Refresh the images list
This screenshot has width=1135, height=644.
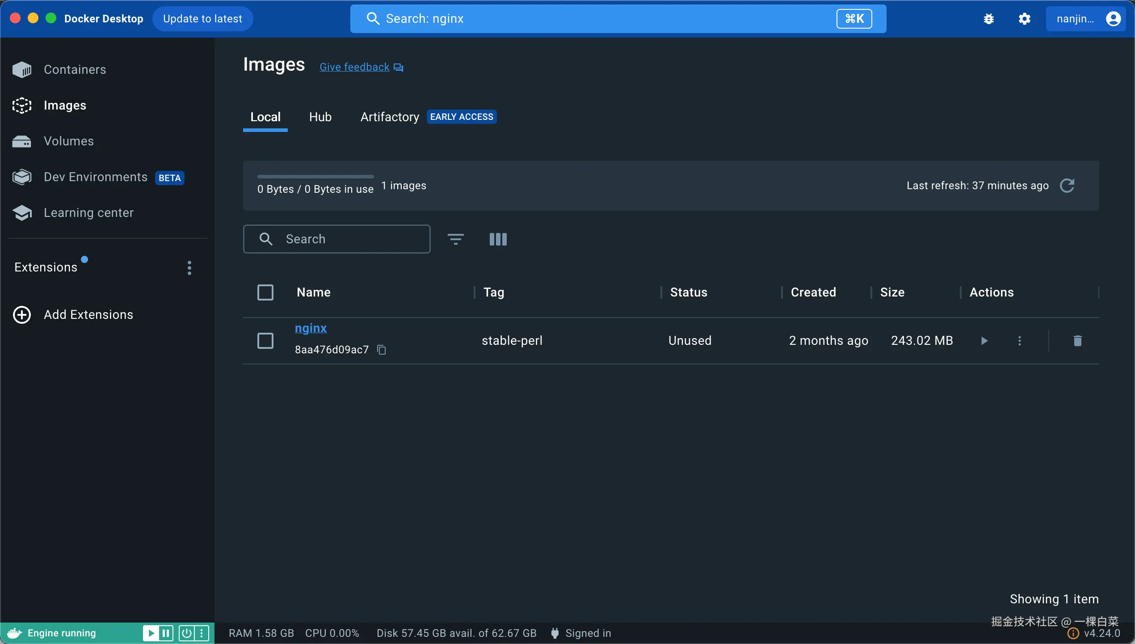[x=1067, y=186]
